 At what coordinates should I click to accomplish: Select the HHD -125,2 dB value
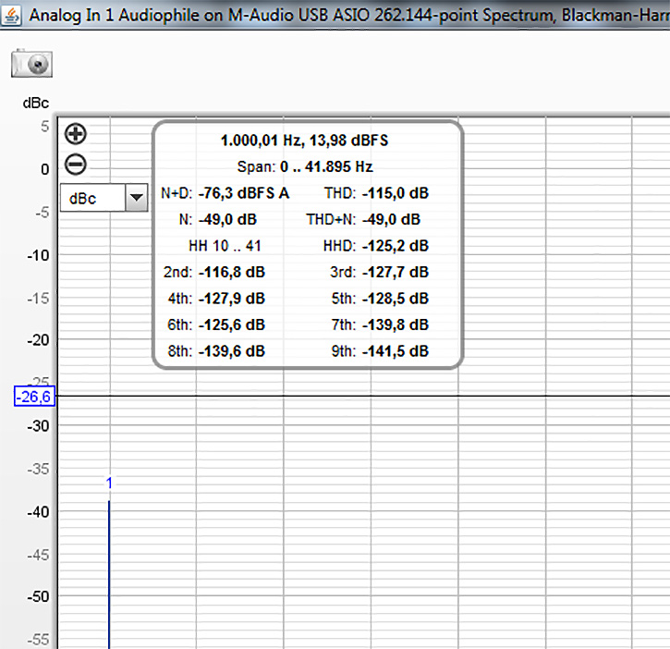pyautogui.click(x=396, y=246)
